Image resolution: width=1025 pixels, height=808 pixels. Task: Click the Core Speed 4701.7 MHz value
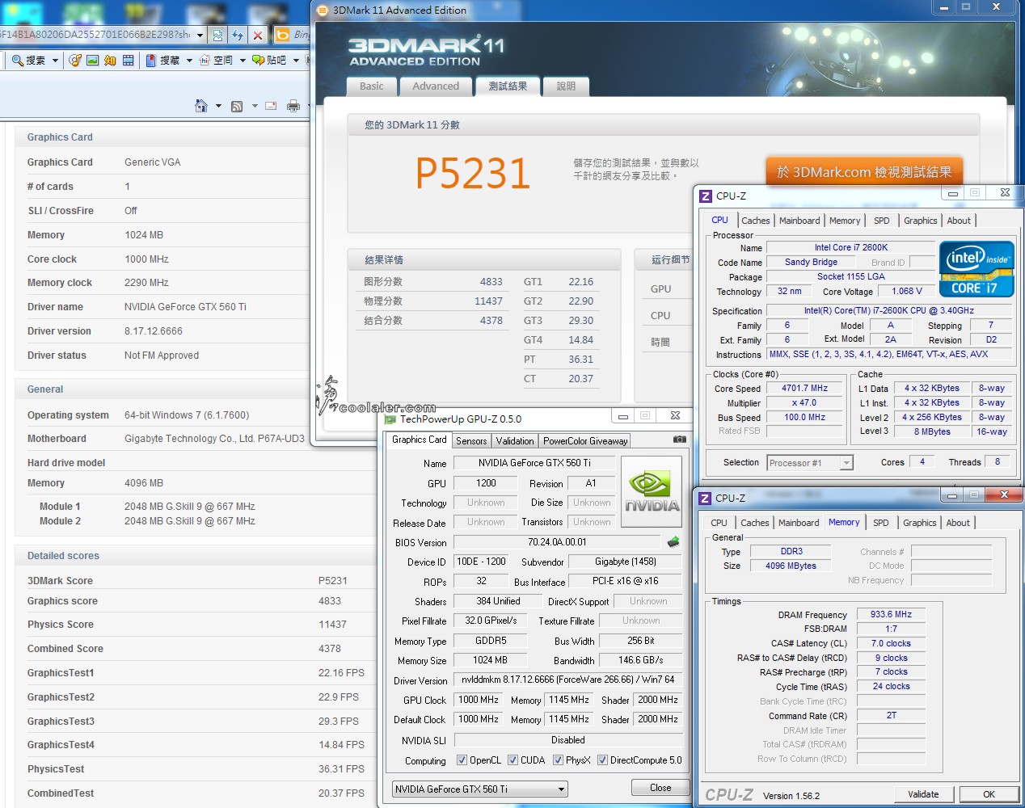coord(804,389)
